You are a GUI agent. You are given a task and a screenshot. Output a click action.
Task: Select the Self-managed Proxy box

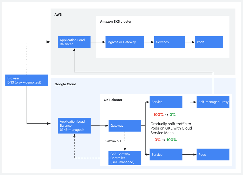click(x=213, y=102)
